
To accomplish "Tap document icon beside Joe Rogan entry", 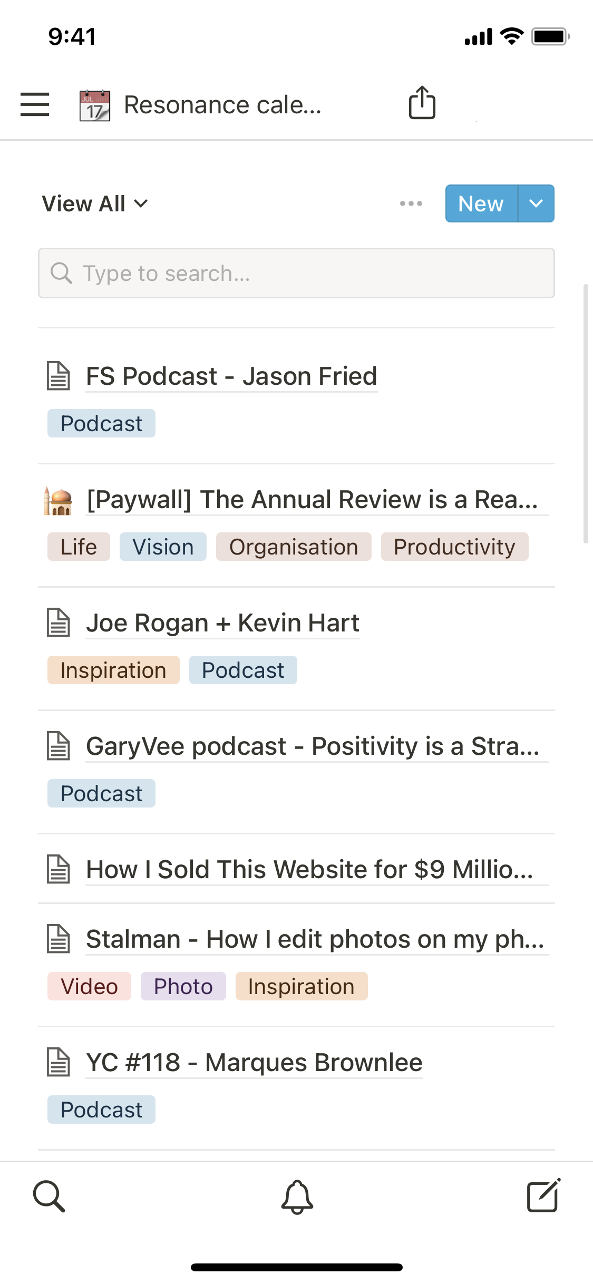I will 59,623.
